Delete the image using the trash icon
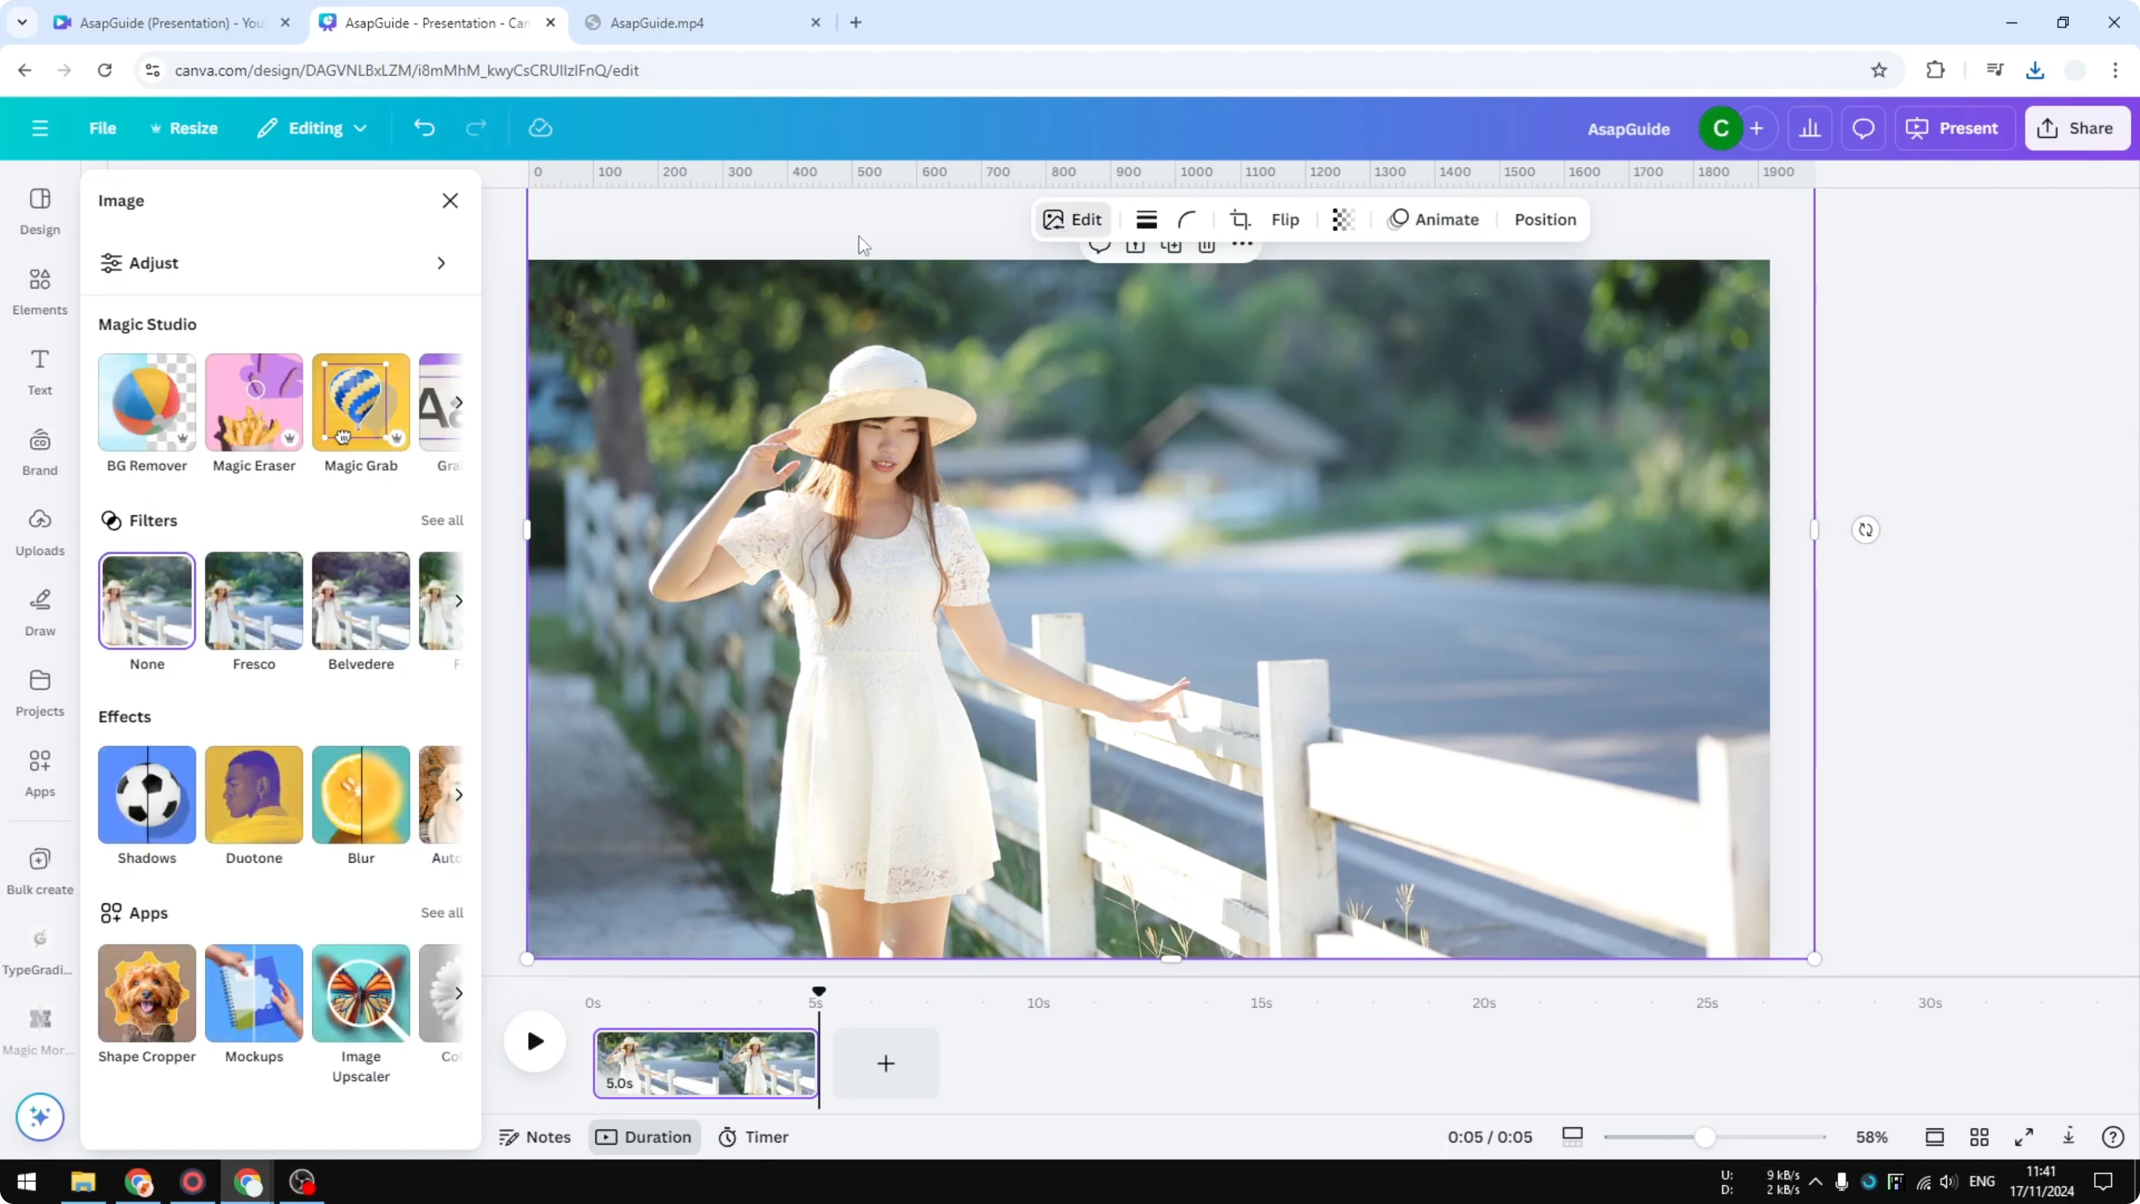 (x=1207, y=246)
